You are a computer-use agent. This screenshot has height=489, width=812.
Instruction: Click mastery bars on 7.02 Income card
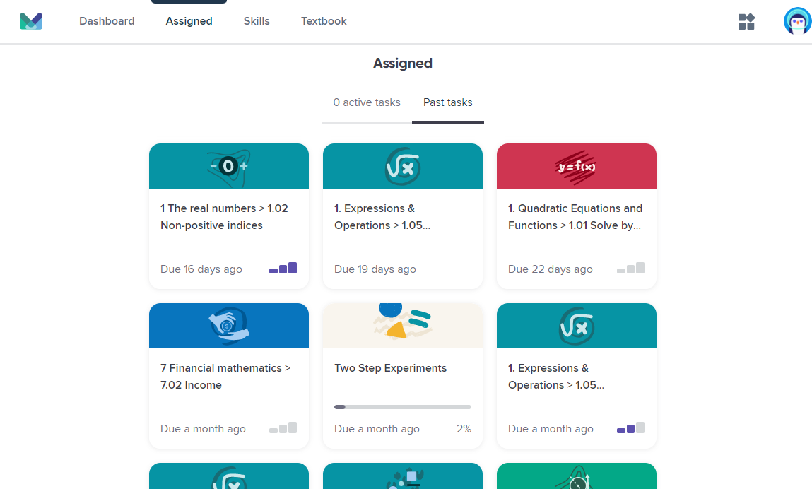pyautogui.click(x=283, y=428)
